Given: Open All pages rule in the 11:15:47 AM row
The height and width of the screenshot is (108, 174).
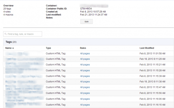Looking at the screenshot, I should pyautogui.click(x=85, y=87).
